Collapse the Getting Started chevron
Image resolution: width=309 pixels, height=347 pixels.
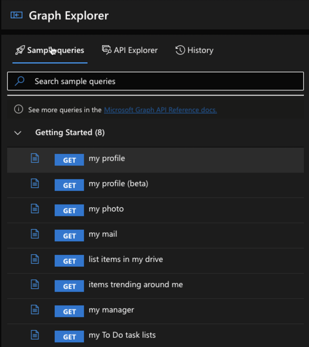[x=18, y=133]
